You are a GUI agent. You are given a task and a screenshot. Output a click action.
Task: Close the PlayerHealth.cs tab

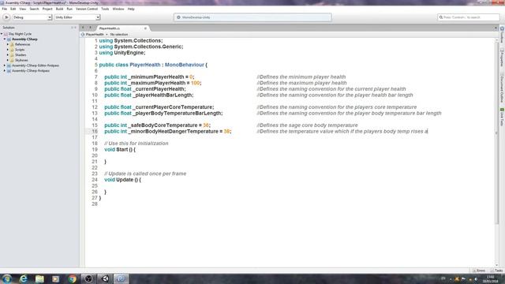[x=145, y=28]
